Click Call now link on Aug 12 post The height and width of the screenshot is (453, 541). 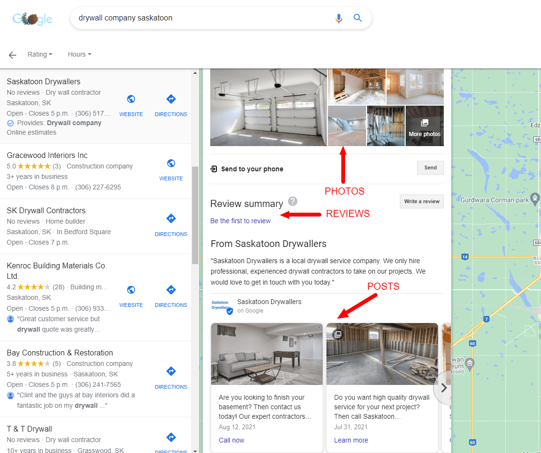click(x=231, y=440)
